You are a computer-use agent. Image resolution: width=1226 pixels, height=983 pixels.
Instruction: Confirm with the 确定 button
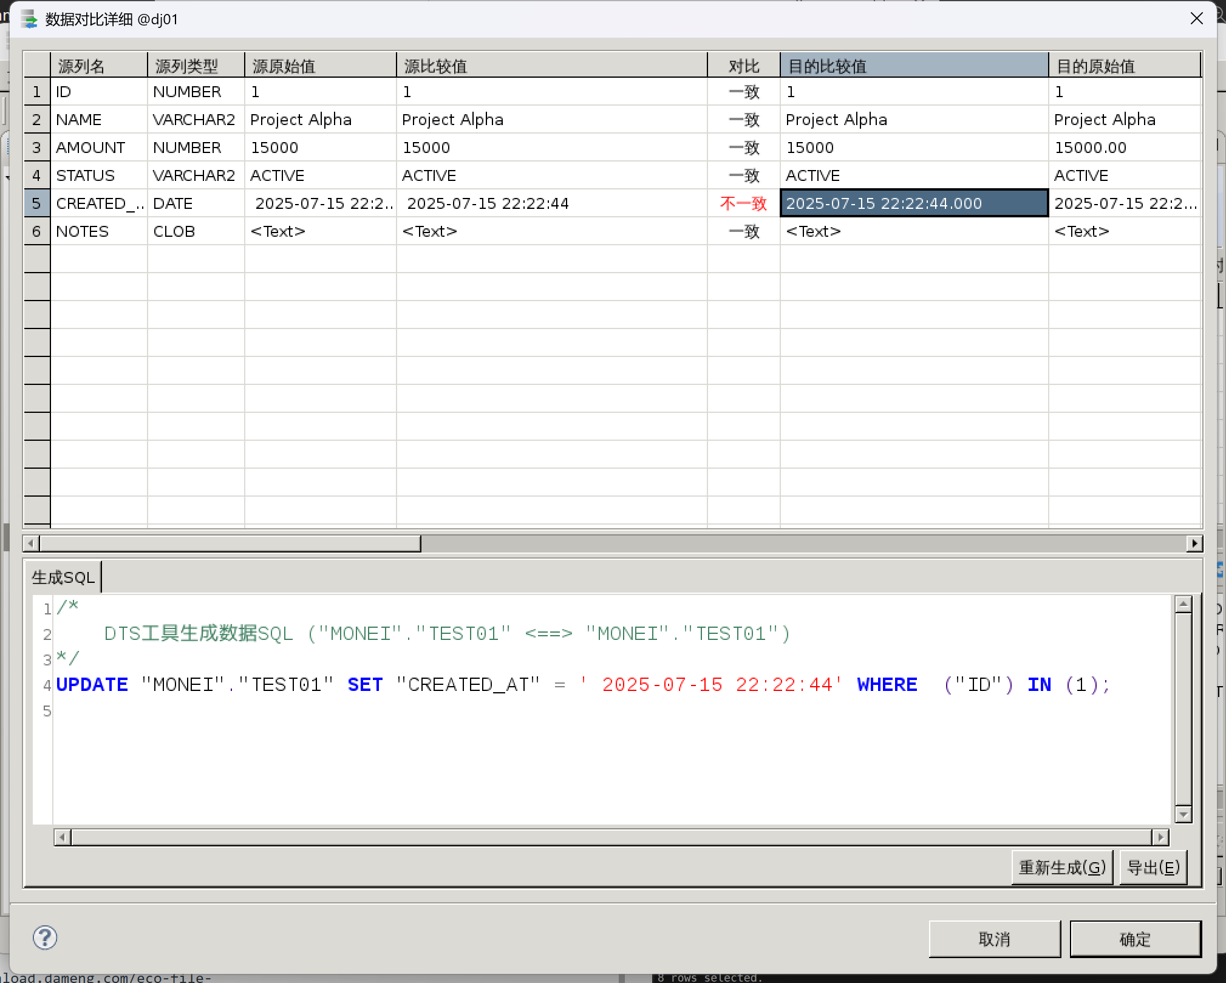pos(1135,939)
